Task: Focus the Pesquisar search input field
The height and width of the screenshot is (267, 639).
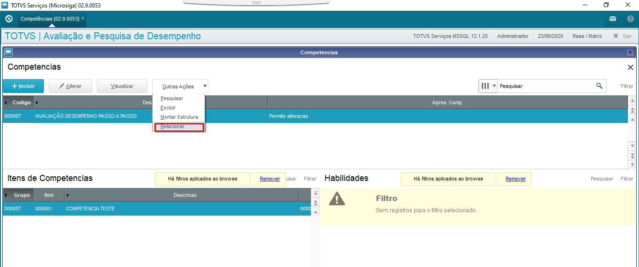Action: pos(545,86)
